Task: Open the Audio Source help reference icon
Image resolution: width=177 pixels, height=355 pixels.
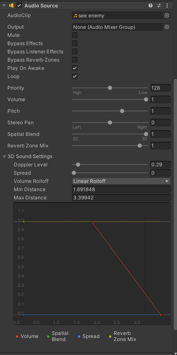Action: pyautogui.click(x=151, y=6)
